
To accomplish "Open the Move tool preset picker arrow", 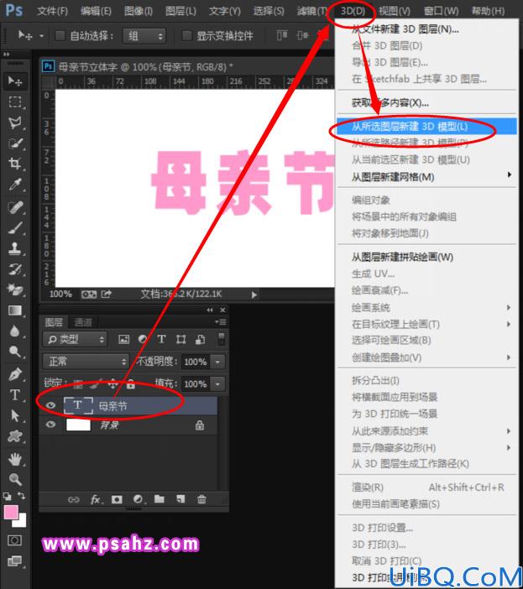I will [x=42, y=36].
